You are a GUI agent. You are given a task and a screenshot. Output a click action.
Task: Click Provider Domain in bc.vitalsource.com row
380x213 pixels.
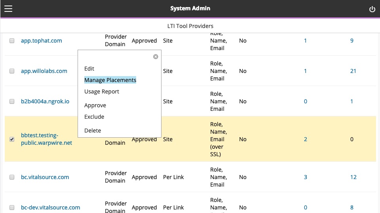(x=116, y=177)
